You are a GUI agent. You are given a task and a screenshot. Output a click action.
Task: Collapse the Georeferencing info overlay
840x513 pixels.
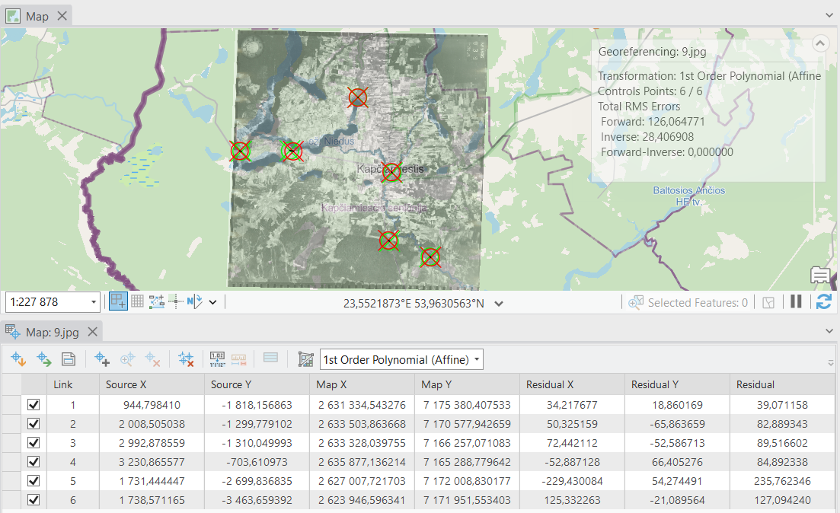[x=820, y=43]
